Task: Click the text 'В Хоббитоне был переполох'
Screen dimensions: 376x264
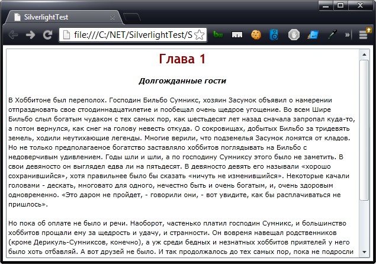Action: point(57,100)
